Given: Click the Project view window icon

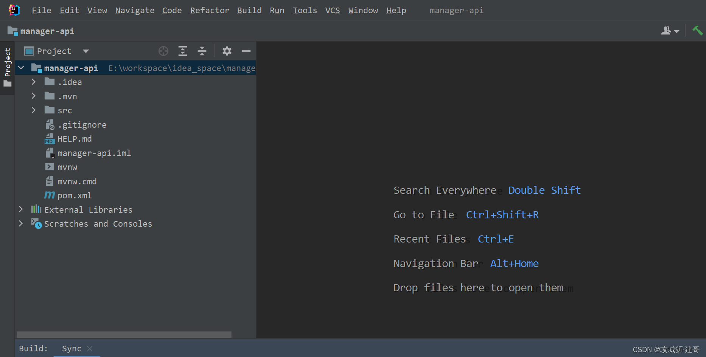Looking at the screenshot, I should [x=29, y=51].
